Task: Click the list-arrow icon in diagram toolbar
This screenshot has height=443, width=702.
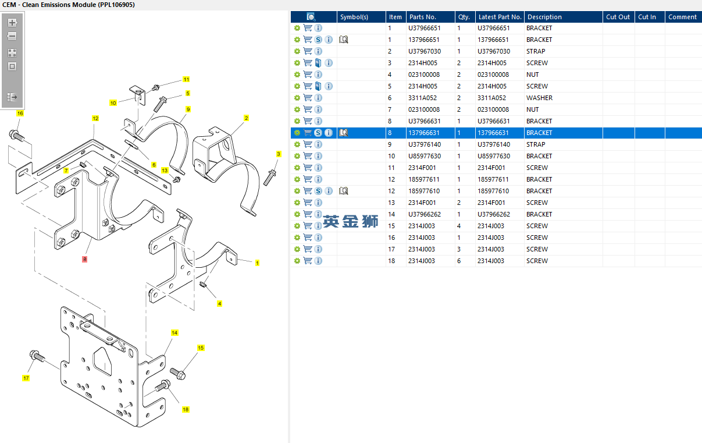Action: (12, 97)
